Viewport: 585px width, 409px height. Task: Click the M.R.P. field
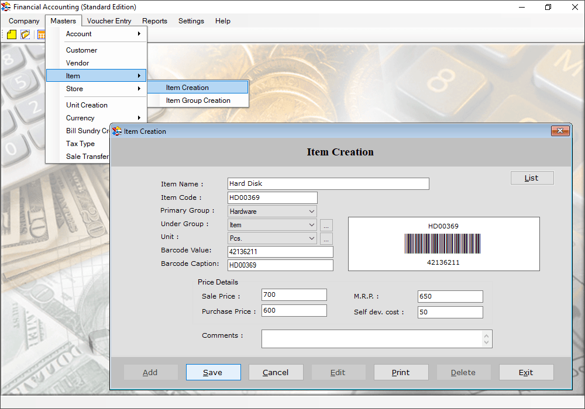pyautogui.click(x=450, y=296)
